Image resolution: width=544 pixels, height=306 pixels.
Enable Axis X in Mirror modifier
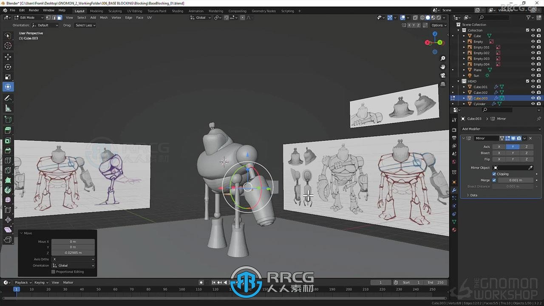[499, 147]
